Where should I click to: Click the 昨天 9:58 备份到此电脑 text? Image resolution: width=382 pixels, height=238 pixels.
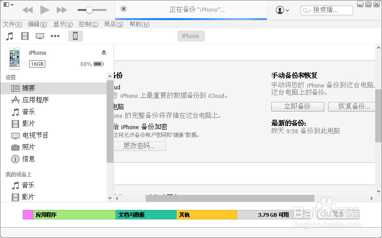pos(305,131)
